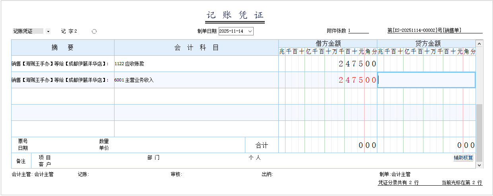This screenshot has height=196, width=493.
Task: Click the scrollbar down arrow
Action: pyautogui.click(x=479, y=165)
